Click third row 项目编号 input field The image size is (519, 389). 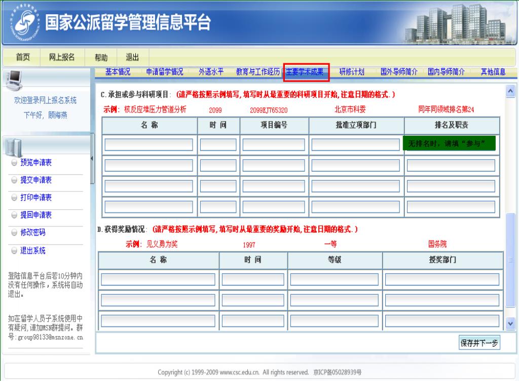point(274,186)
